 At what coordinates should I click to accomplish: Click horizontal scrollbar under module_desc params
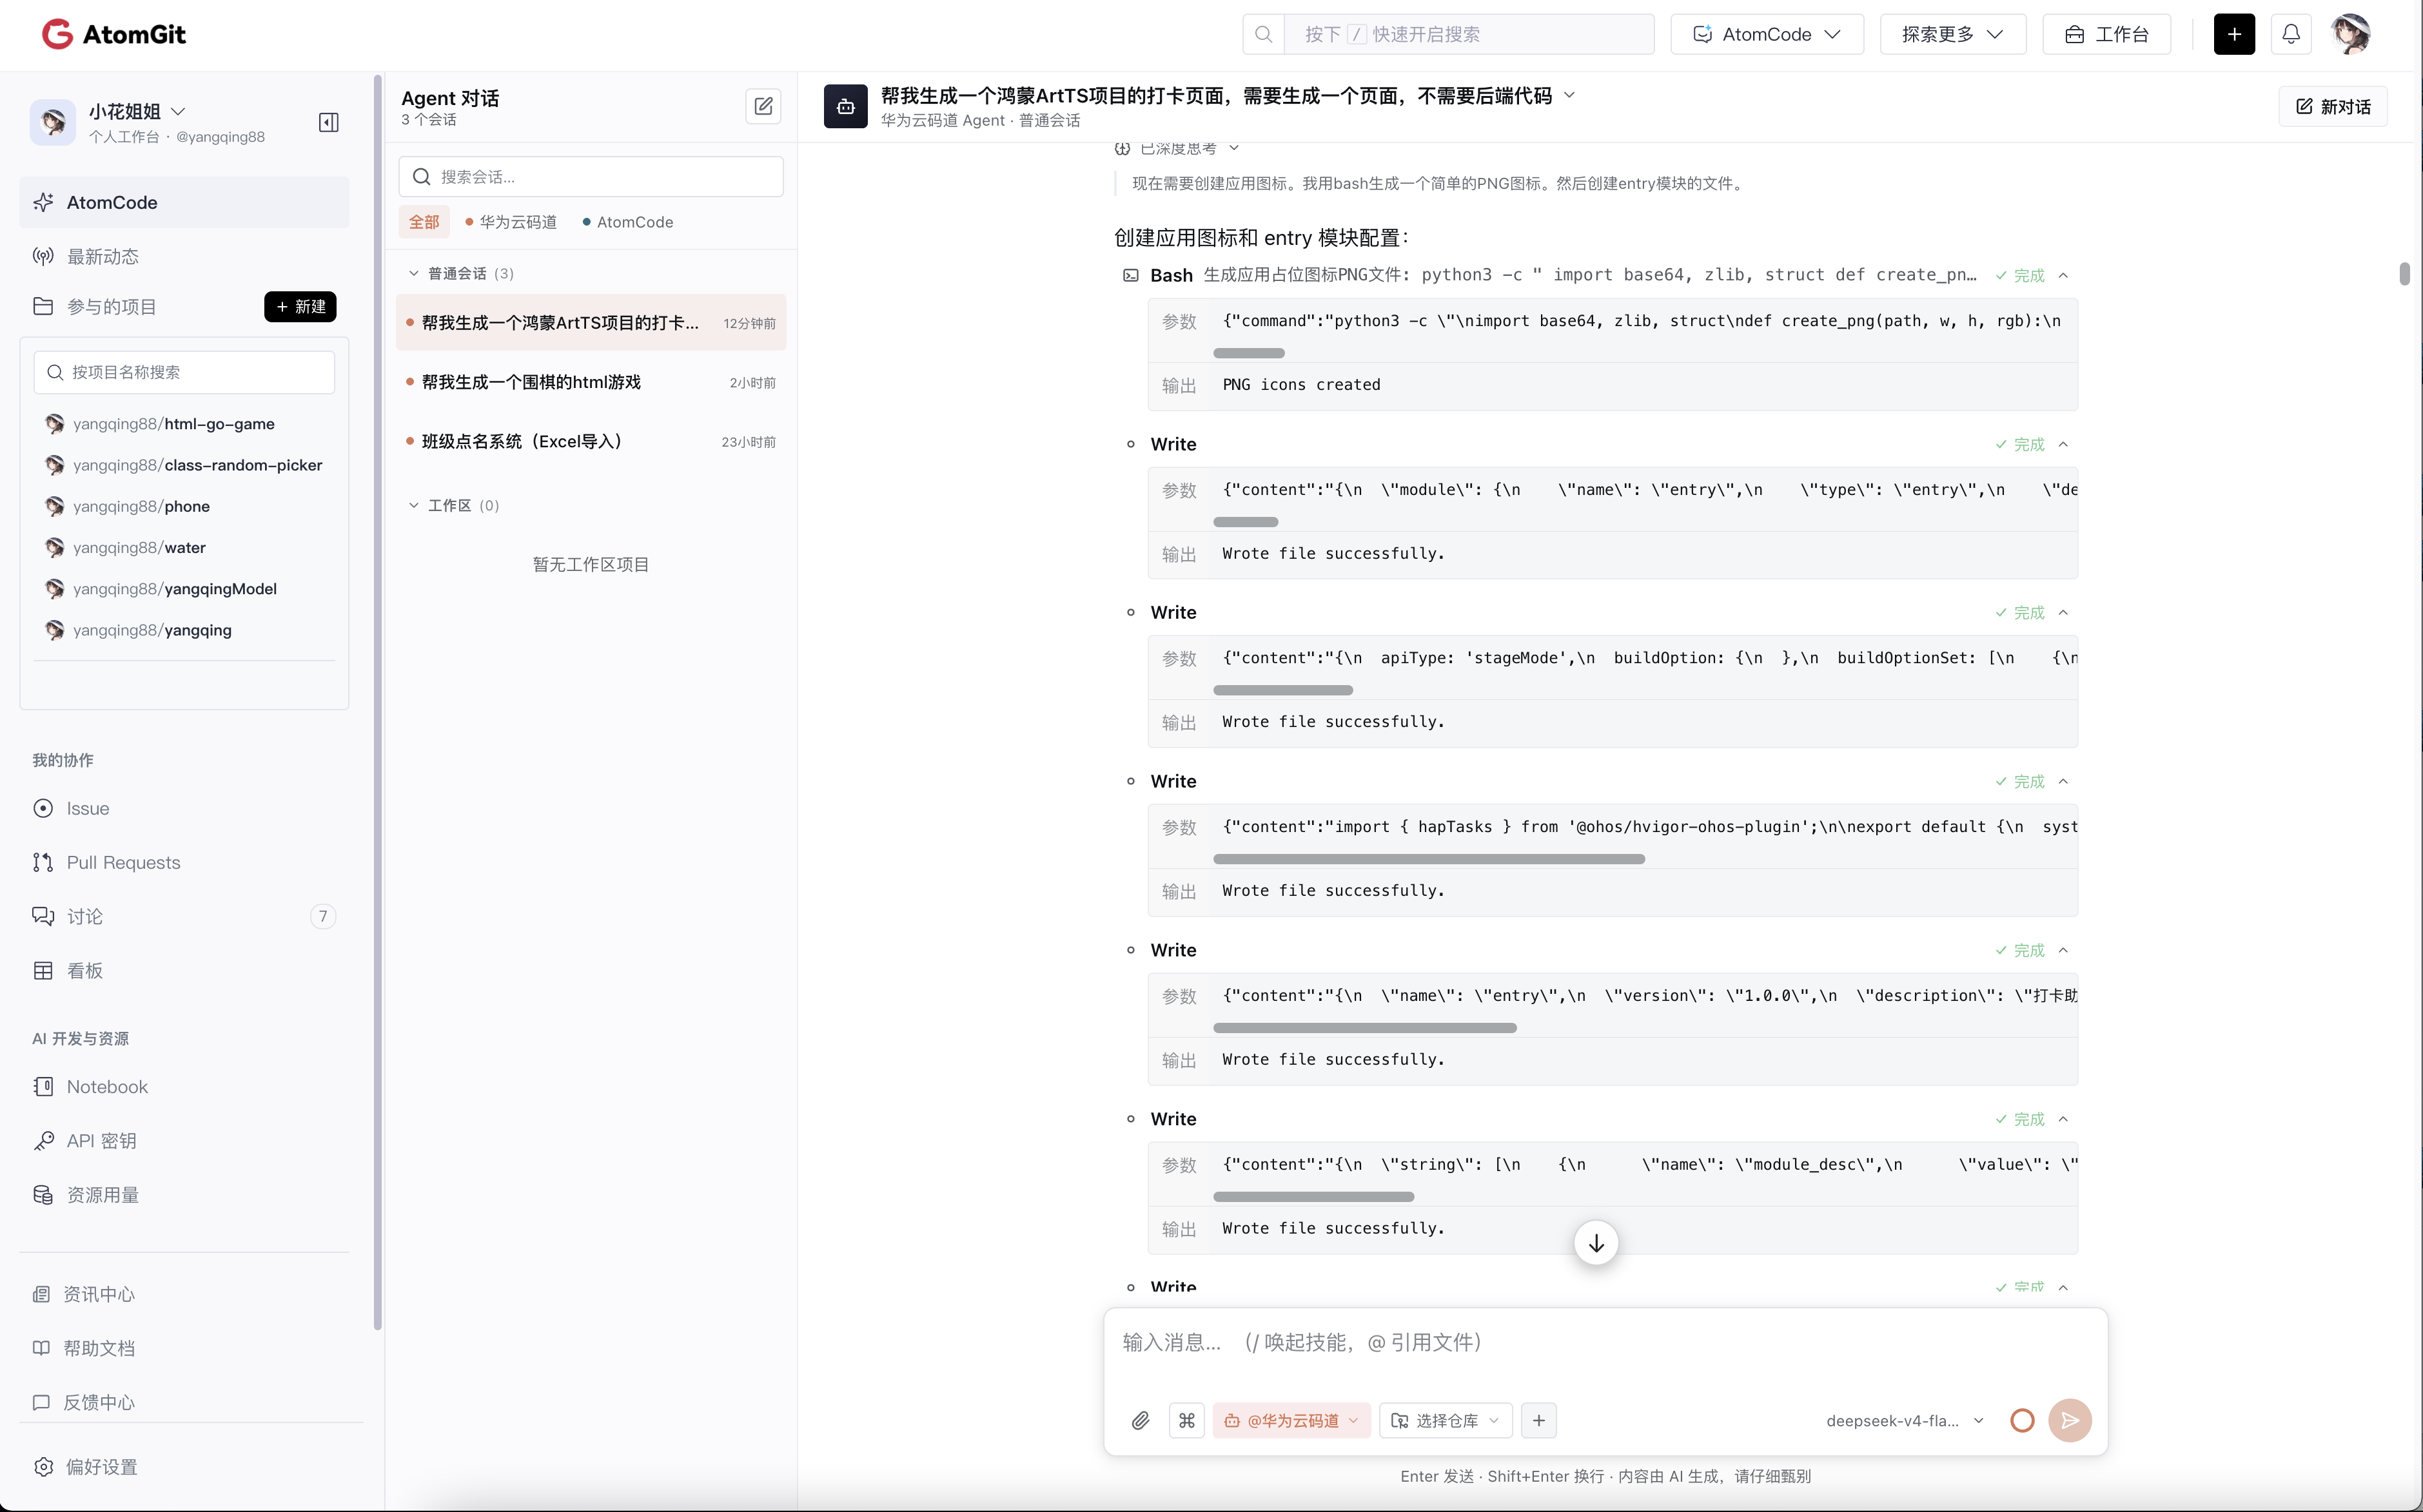[x=1313, y=1197]
